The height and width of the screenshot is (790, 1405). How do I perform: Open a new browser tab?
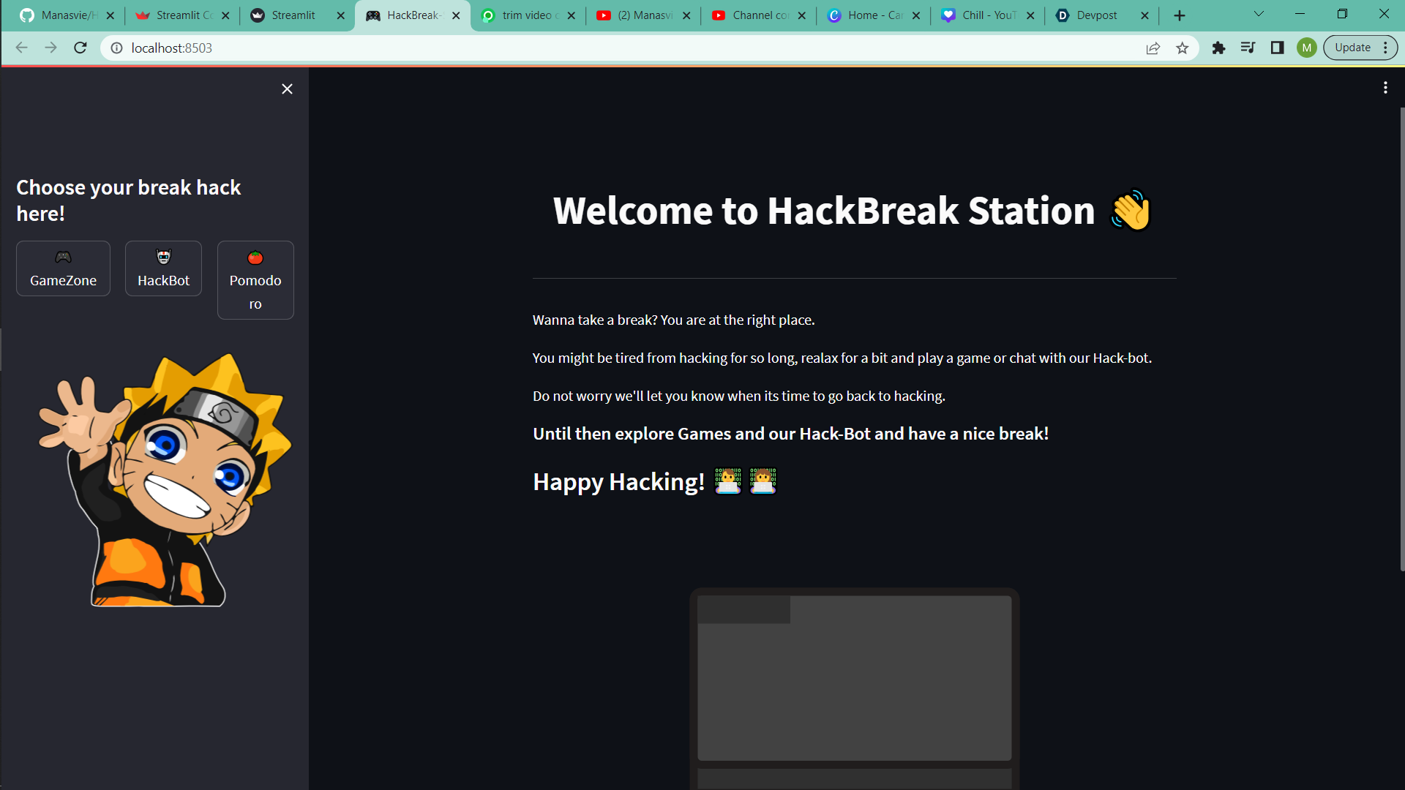tap(1180, 15)
